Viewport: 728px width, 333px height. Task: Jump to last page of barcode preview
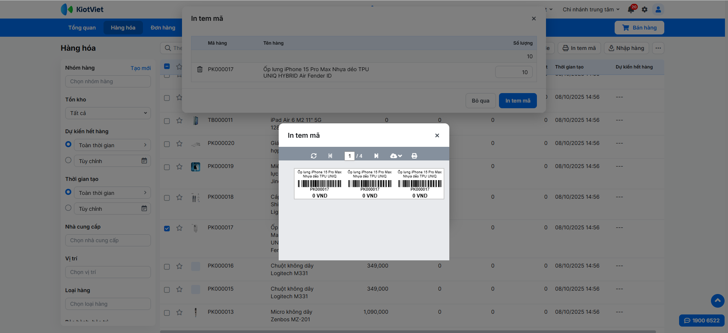click(376, 156)
